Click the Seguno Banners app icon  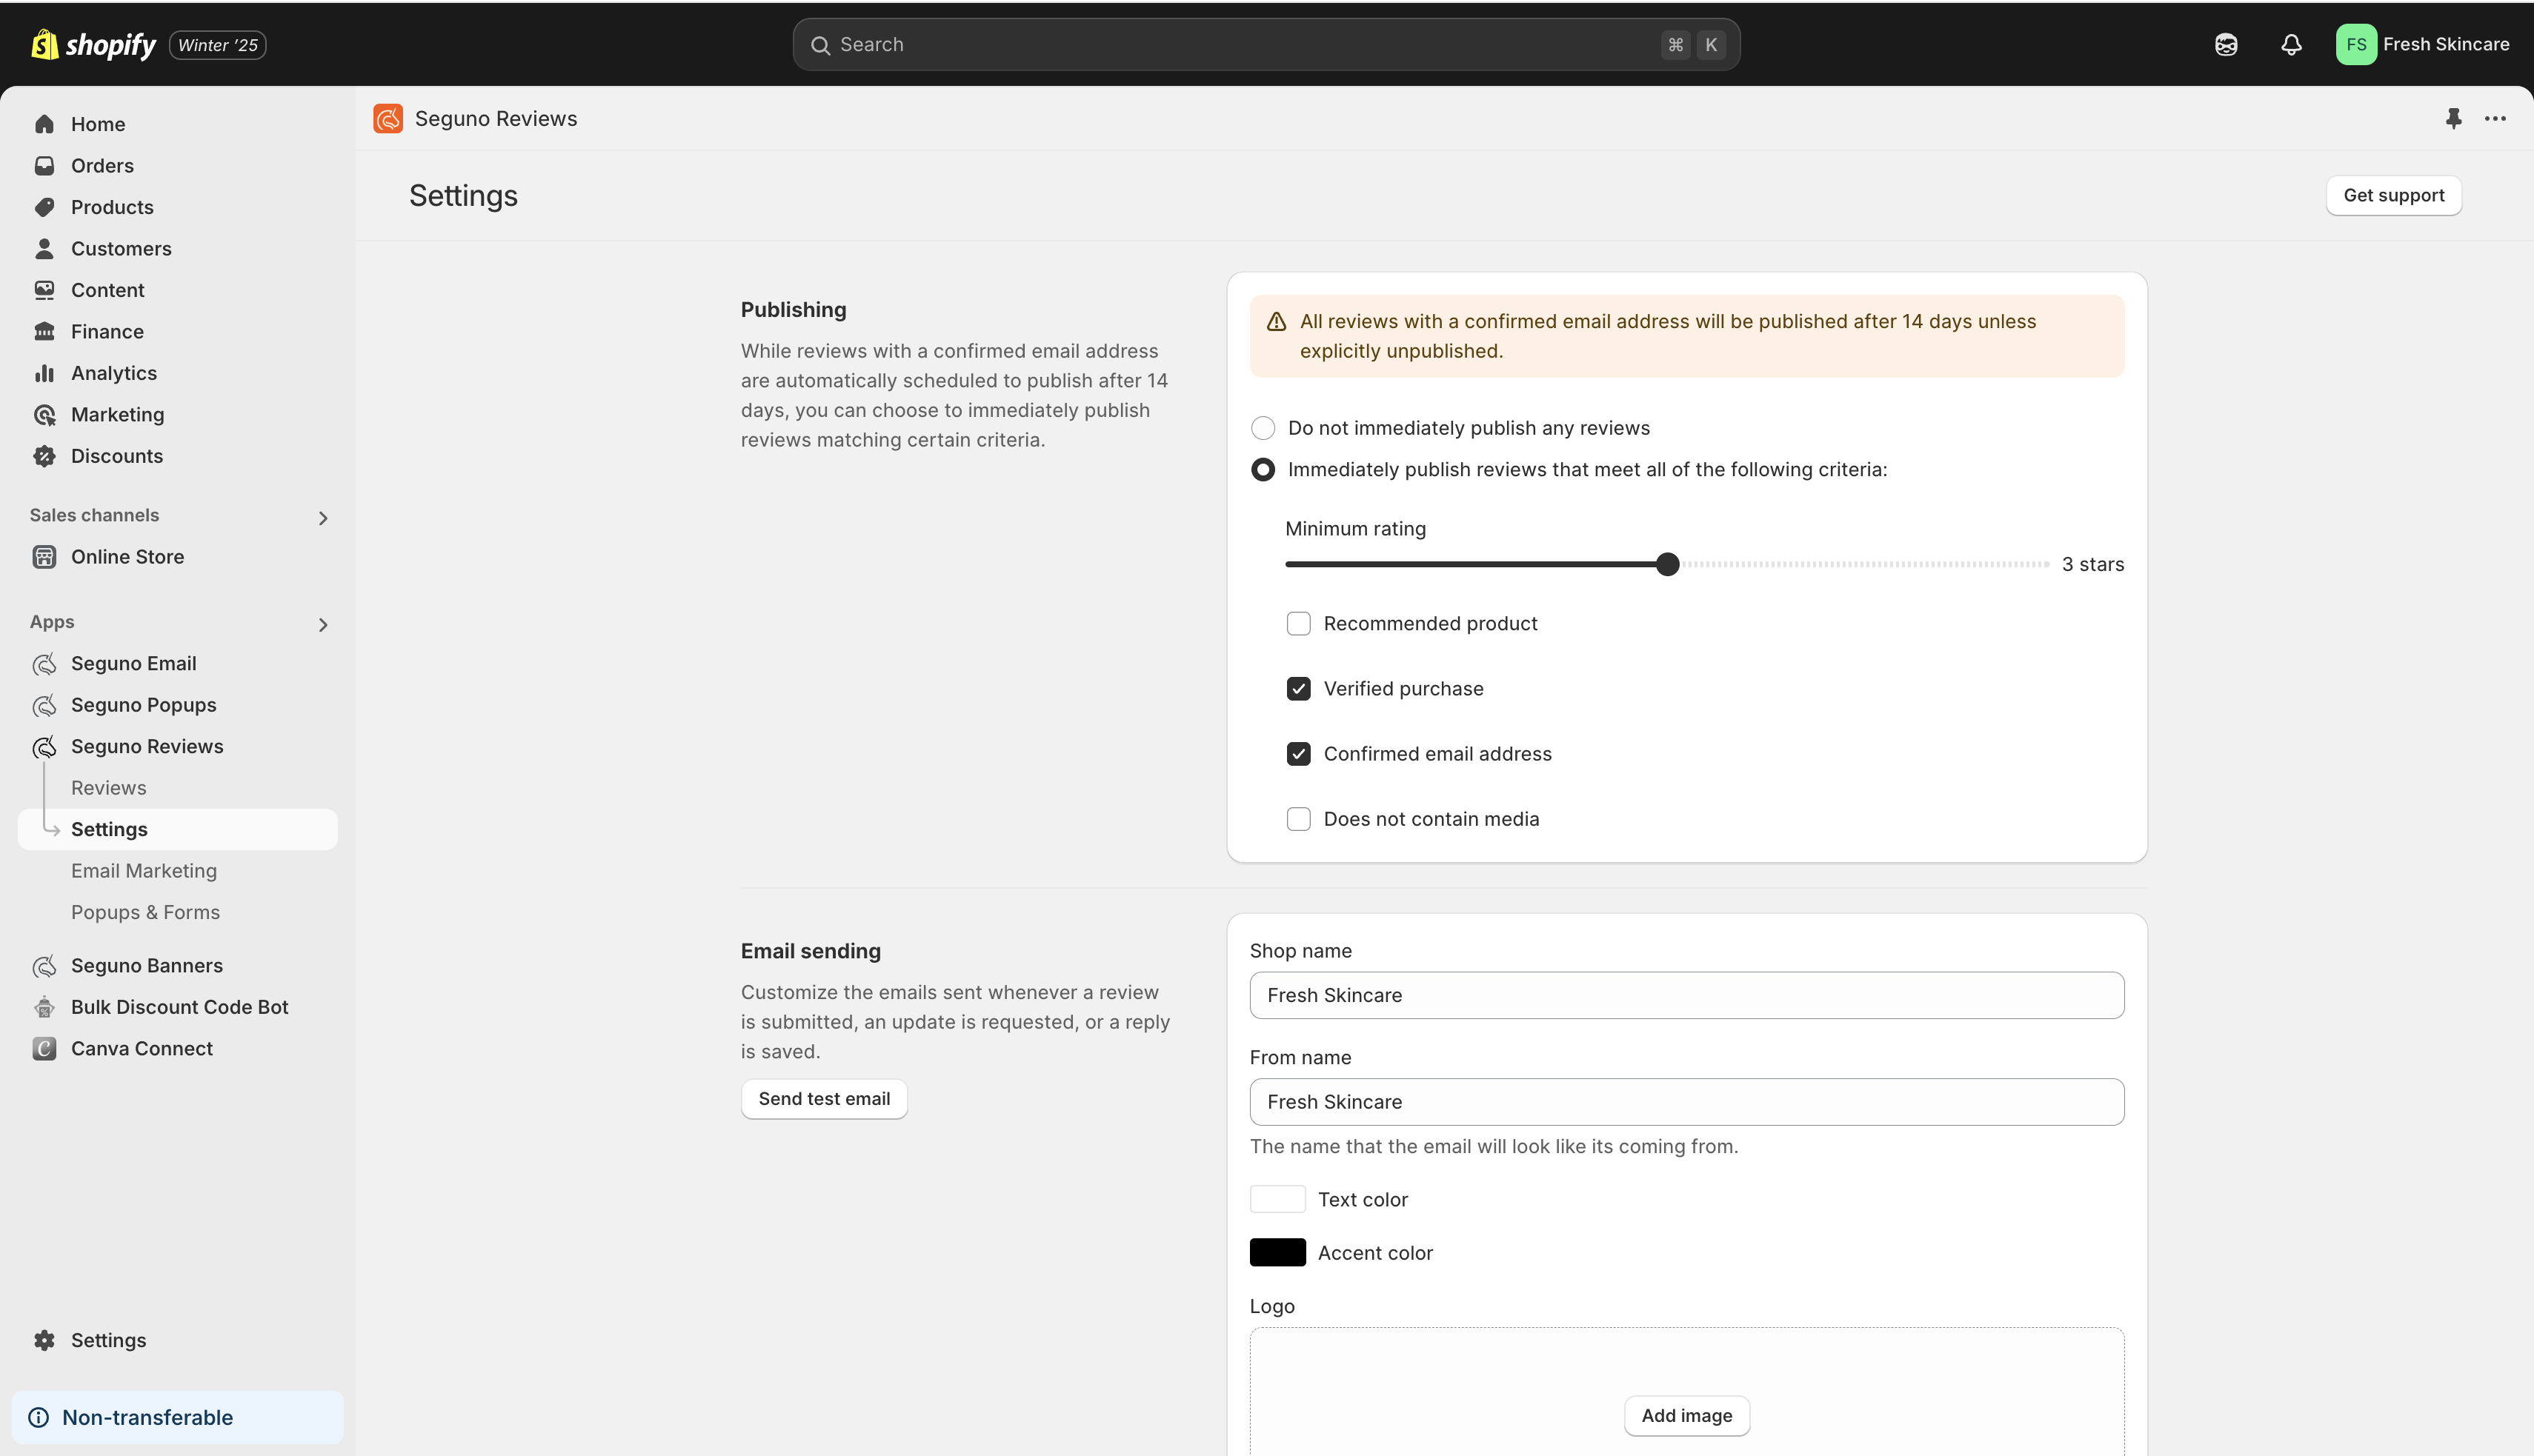(x=44, y=966)
